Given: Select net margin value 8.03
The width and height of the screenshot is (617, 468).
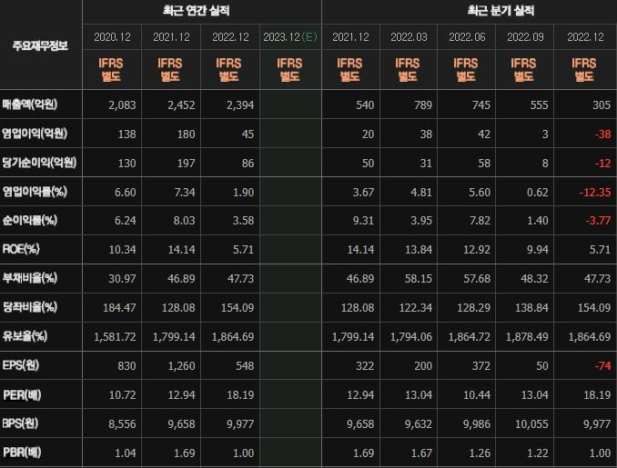Looking at the screenshot, I should 184,221.
